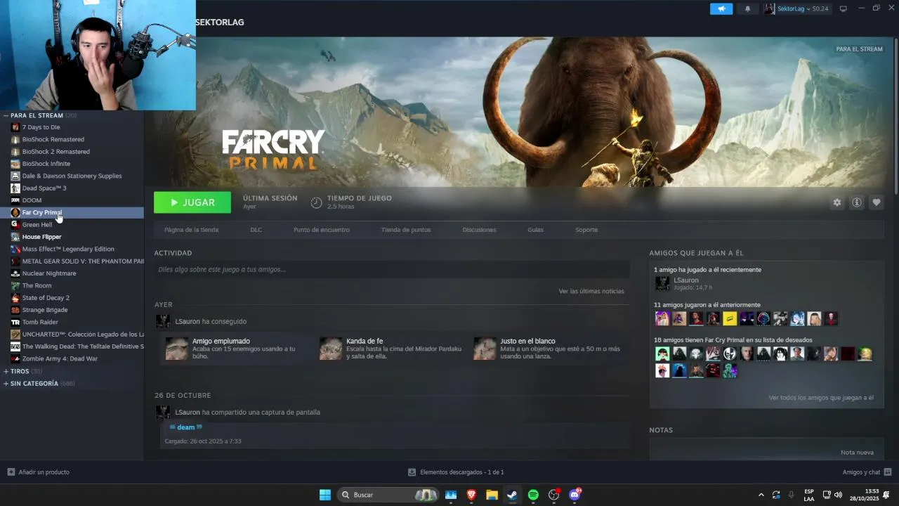Open Discord from taskbar
The height and width of the screenshot is (506, 899).
click(575, 495)
